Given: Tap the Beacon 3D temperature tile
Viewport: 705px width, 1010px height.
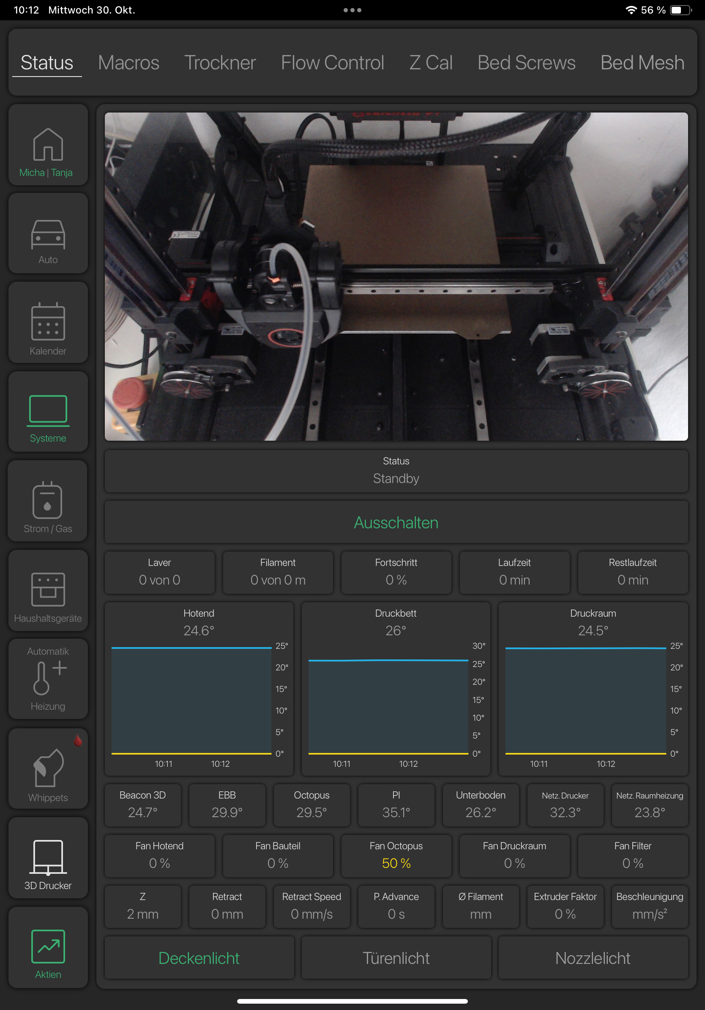Looking at the screenshot, I should [x=143, y=805].
